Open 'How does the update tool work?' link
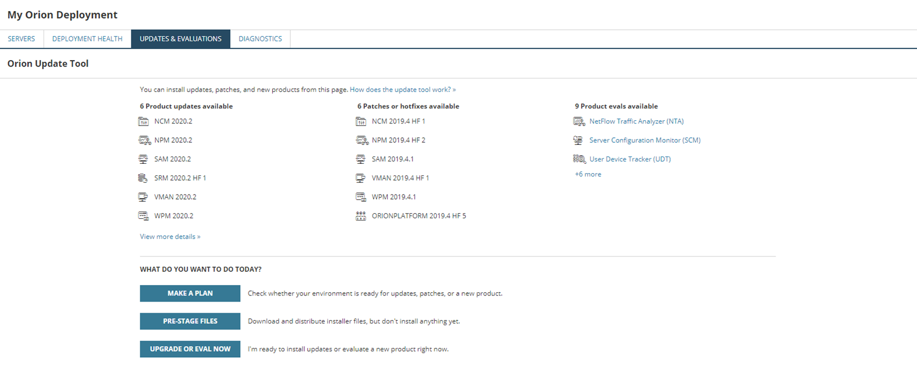The height and width of the screenshot is (387, 917). coord(402,89)
